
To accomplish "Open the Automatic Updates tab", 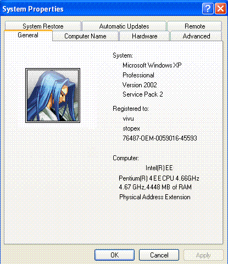I will point(124,26).
